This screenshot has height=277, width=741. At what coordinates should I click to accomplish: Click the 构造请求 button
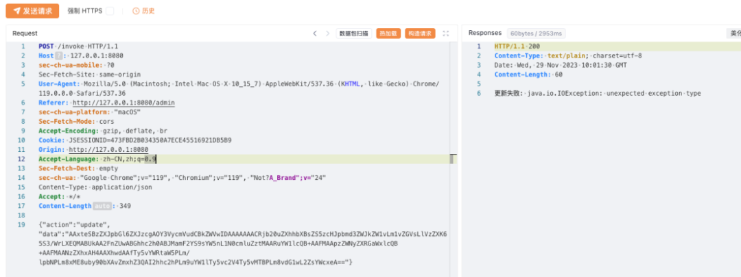(x=420, y=34)
